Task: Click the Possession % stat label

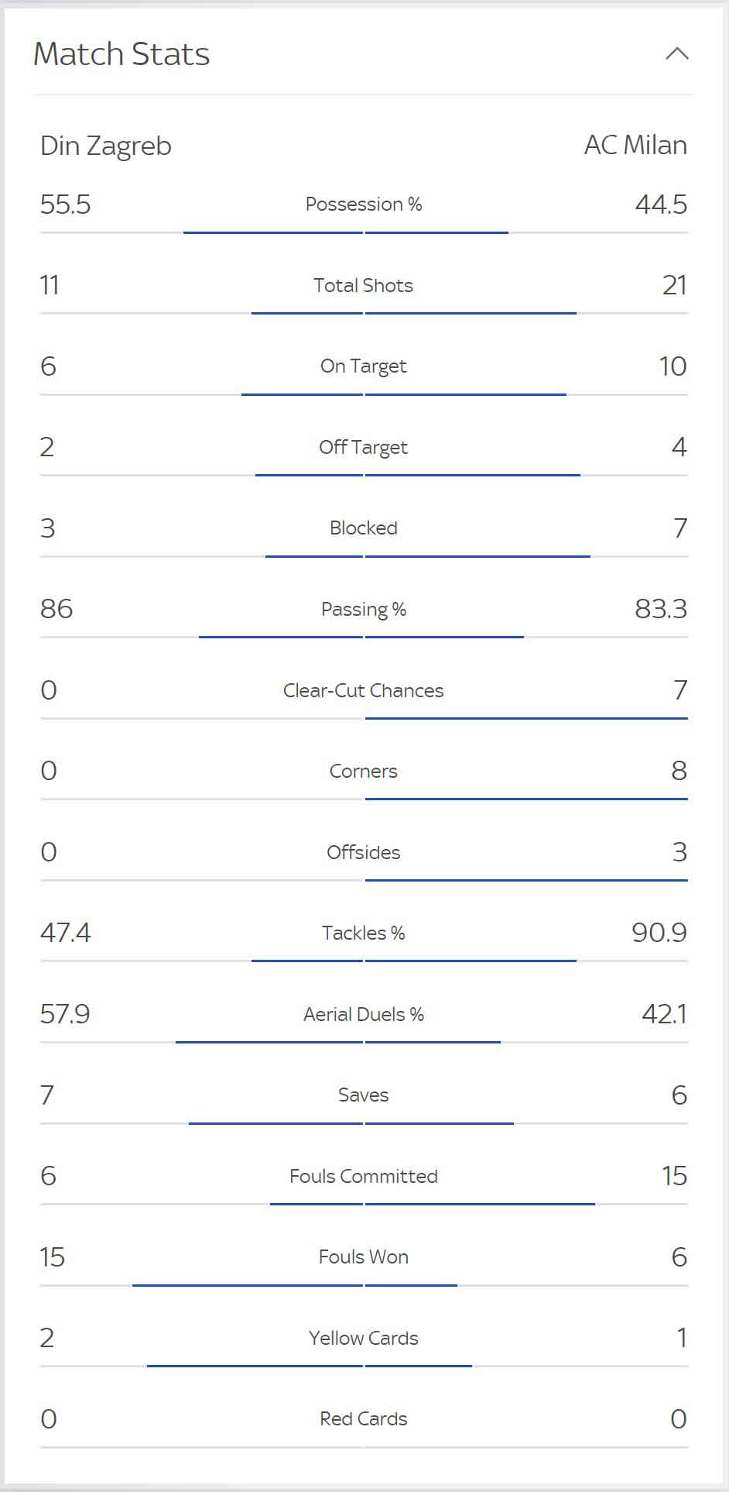Action: pos(364,204)
